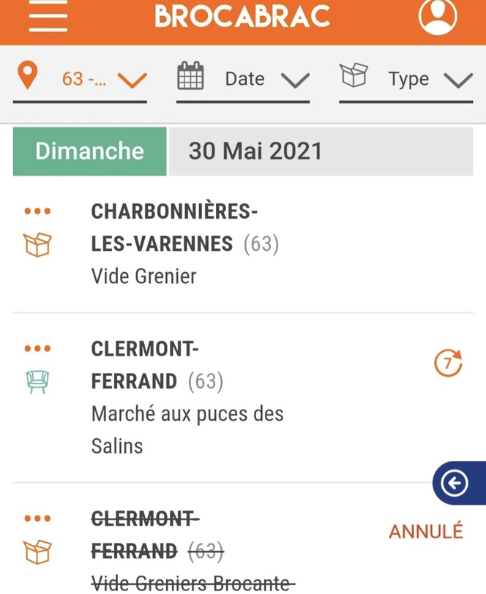Screen dimensions: 486x594
Task: Open the user profile icon
Action: [438, 17]
